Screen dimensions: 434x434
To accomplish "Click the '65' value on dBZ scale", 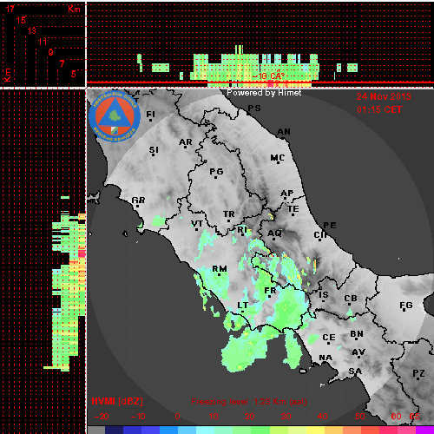I will 414,417.
